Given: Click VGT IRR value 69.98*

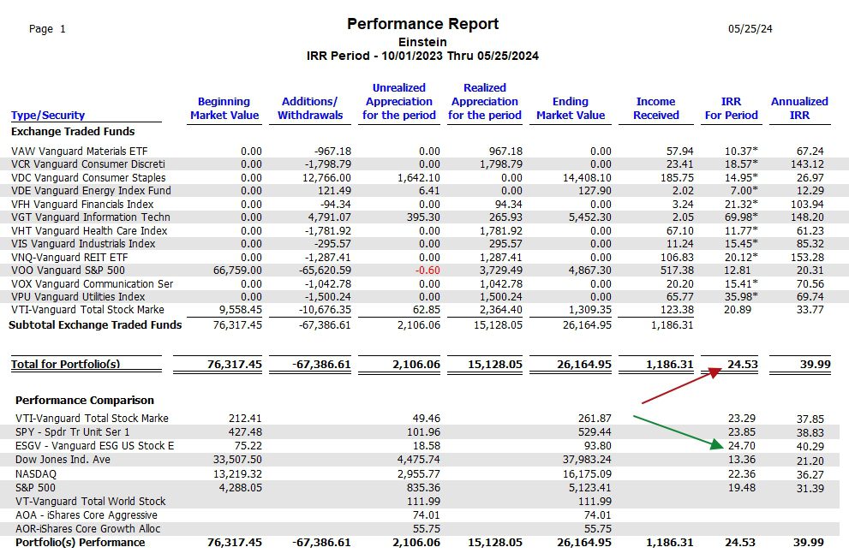Looking at the screenshot, I should pyautogui.click(x=741, y=217).
